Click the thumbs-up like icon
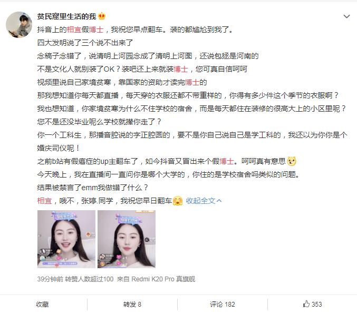Viewport: 357px width, 314px height. (306, 304)
